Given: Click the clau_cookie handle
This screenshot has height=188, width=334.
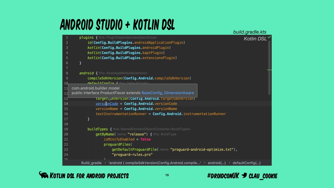Looking at the screenshot, I should (263, 176).
